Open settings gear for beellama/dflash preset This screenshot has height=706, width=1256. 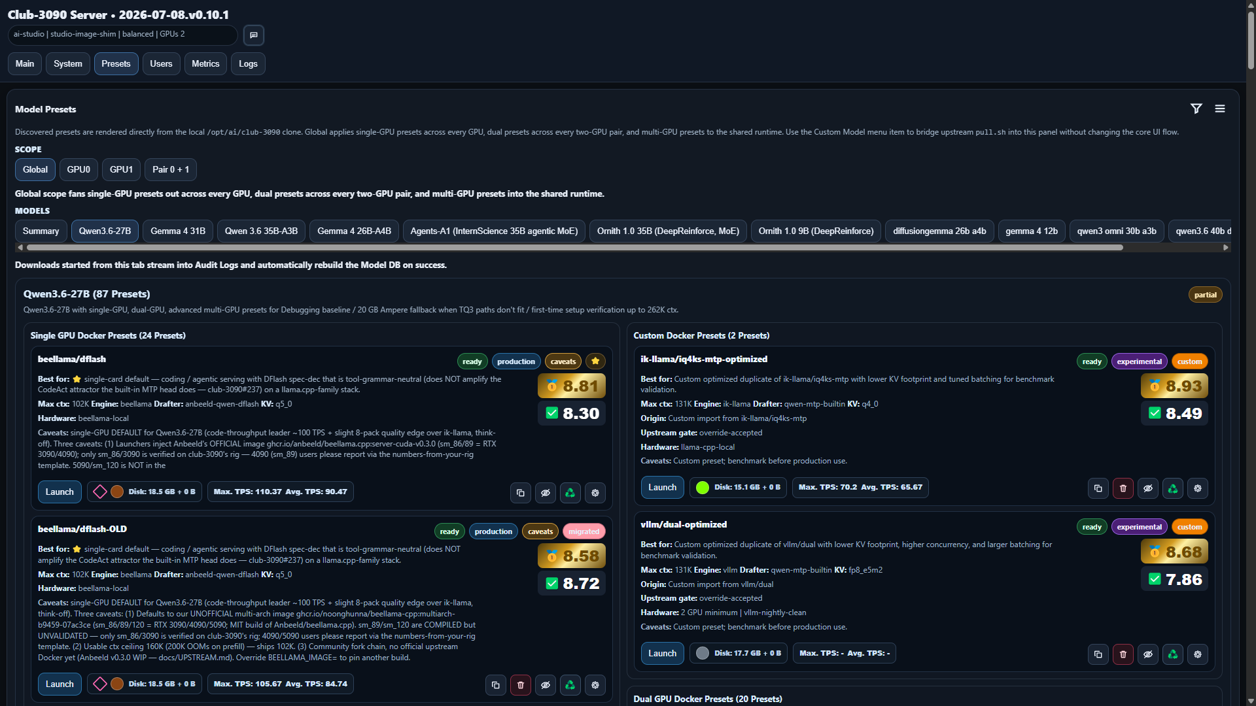(x=595, y=493)
